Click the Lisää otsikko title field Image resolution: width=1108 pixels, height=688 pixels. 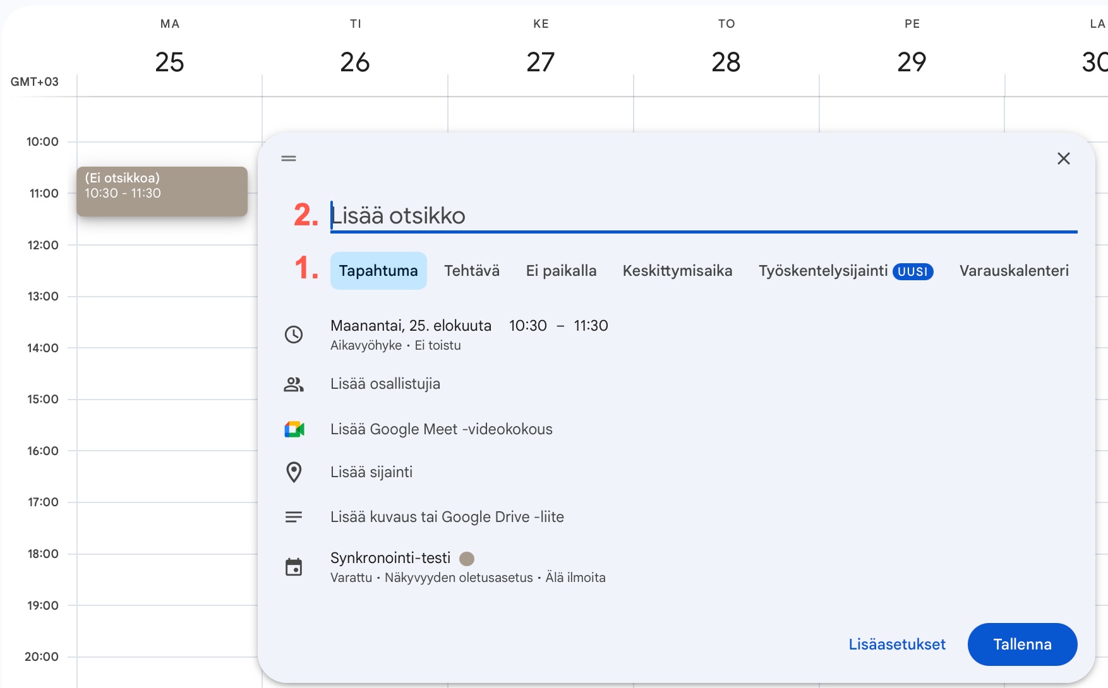pos(701,216)
